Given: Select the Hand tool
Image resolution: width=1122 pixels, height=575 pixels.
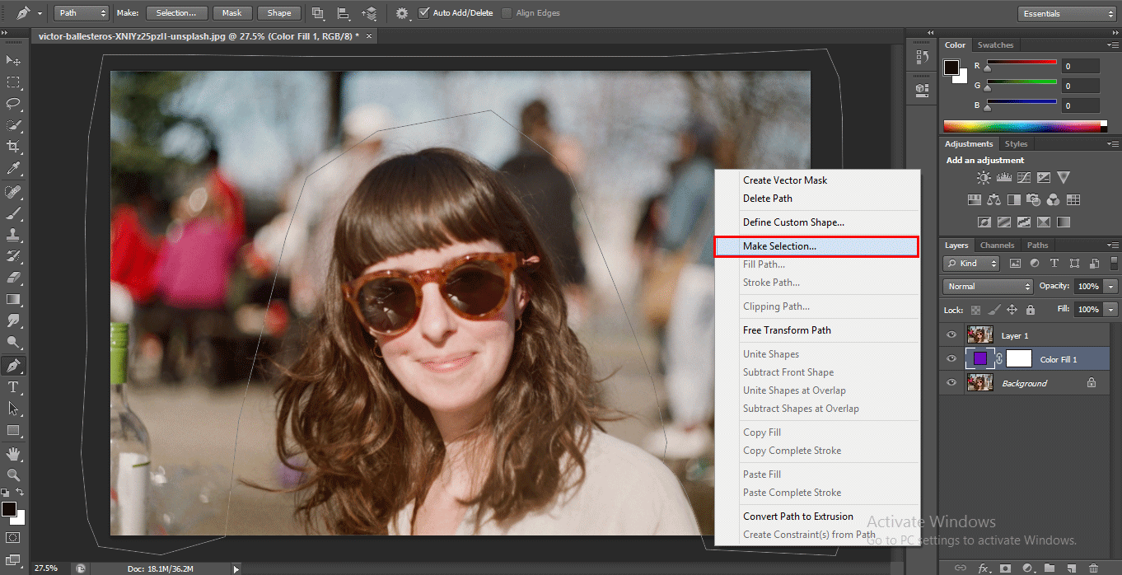Looking at the screenshot, I should point(13,454).
